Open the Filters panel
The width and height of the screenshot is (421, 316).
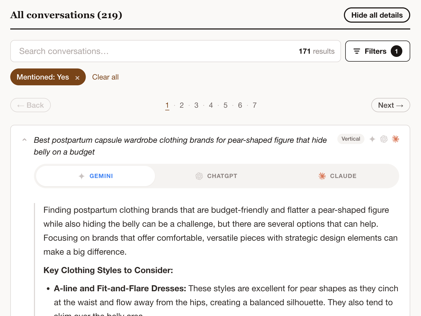coord(378,51)
